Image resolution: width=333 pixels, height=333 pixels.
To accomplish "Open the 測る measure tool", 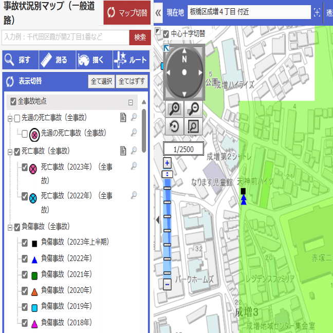I will click(57, 60).
